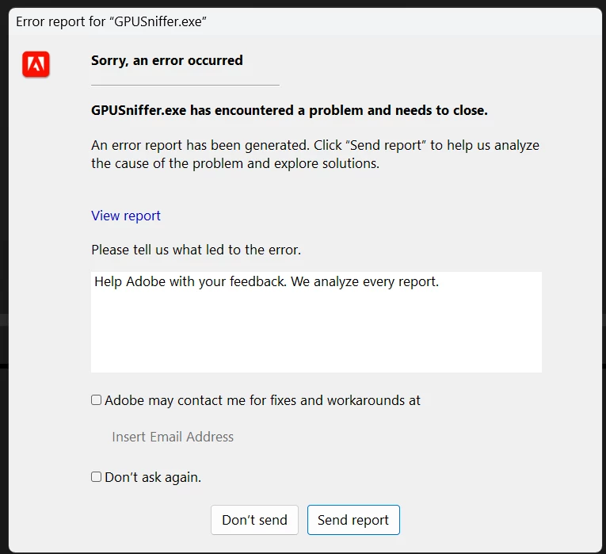Click the Insert Email Address field
The image size is (606, 554).
click(x=173, y=437)
